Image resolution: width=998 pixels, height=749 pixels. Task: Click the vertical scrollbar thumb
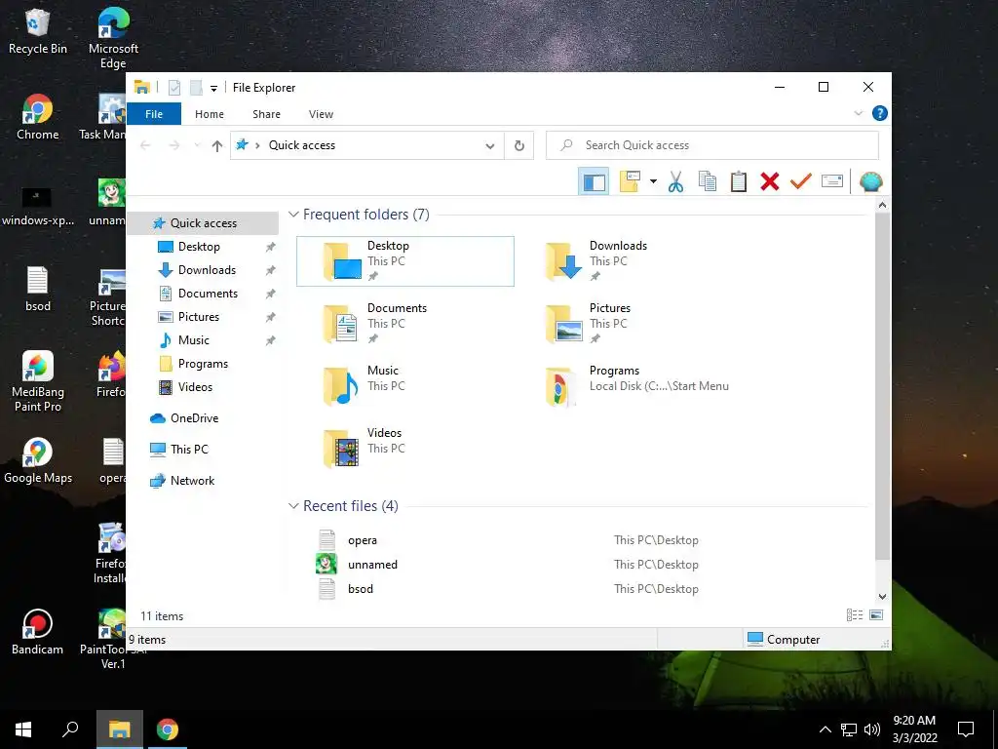point(882,386)
